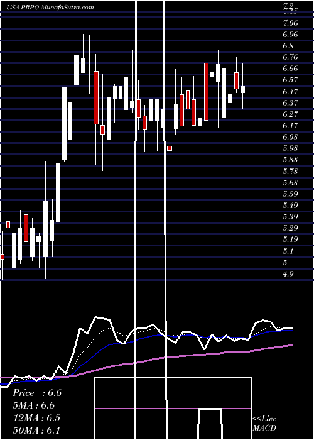Click the 6.8 price axis label
Image resolution: width=314 pixels, height=440 pixels.
288,45
